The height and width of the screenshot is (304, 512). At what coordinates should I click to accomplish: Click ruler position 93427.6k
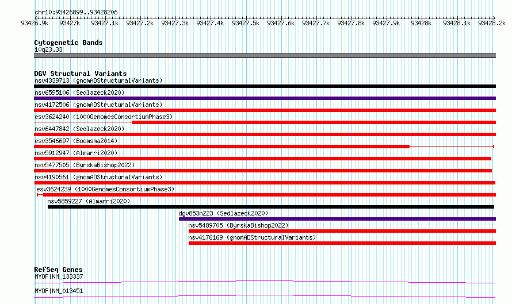[x=281, y=23]
